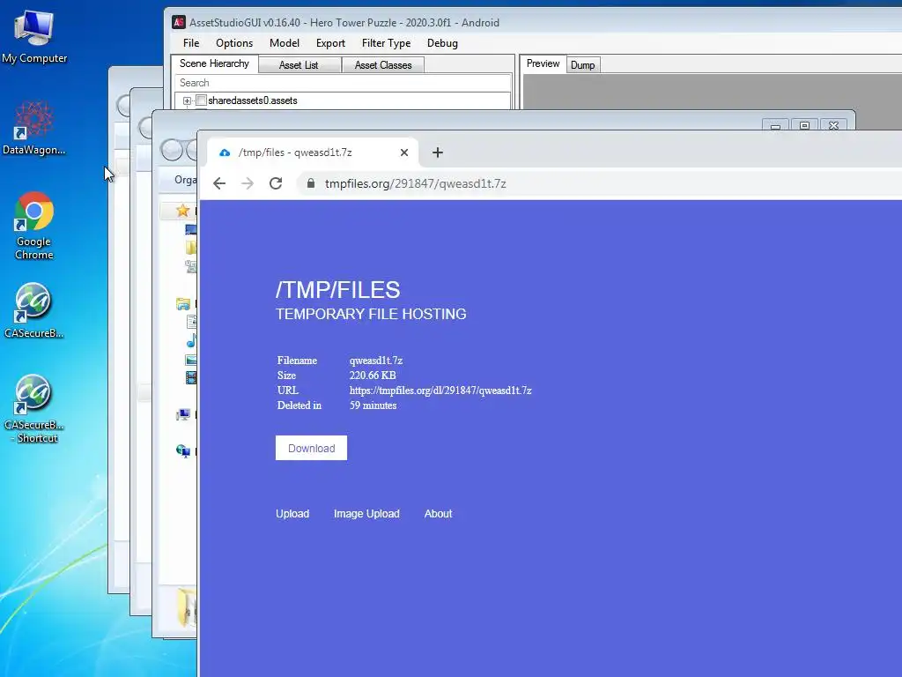Click the Download button
902x677 pixels.
coord(311,448)
